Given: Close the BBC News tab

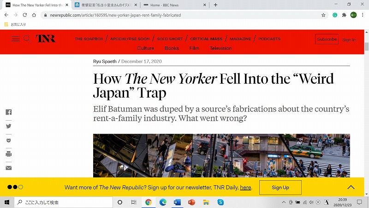Looking at the screenshot, I should [x=204, y=5].
